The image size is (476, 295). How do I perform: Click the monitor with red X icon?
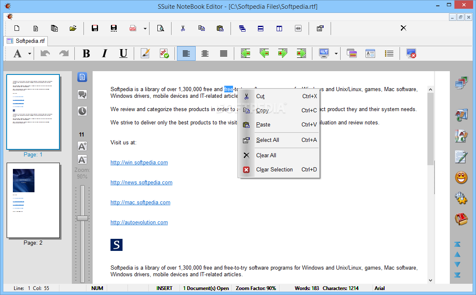411,54
